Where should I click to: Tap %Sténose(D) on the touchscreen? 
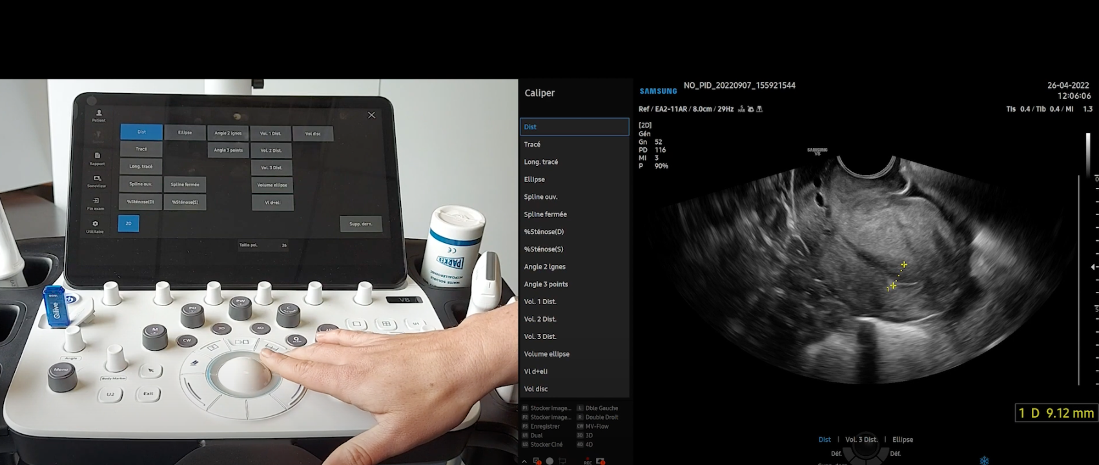(140, 201)
